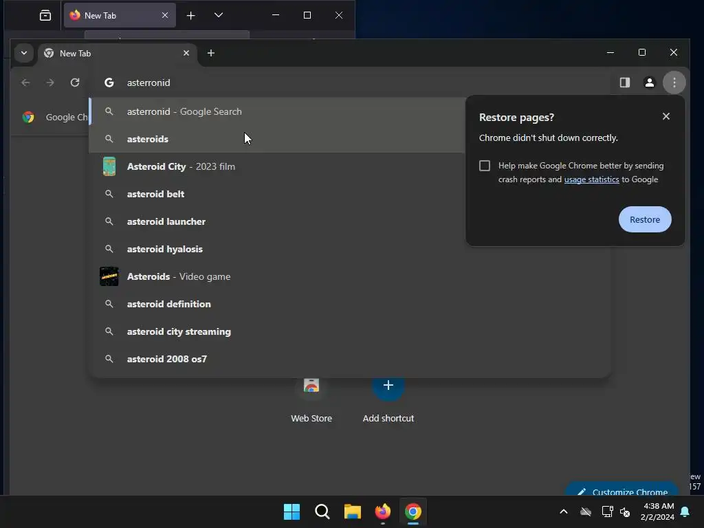Open Chrome's profile avatar icon
Viewport: 704px width, 528px height.
coord(649,82)
